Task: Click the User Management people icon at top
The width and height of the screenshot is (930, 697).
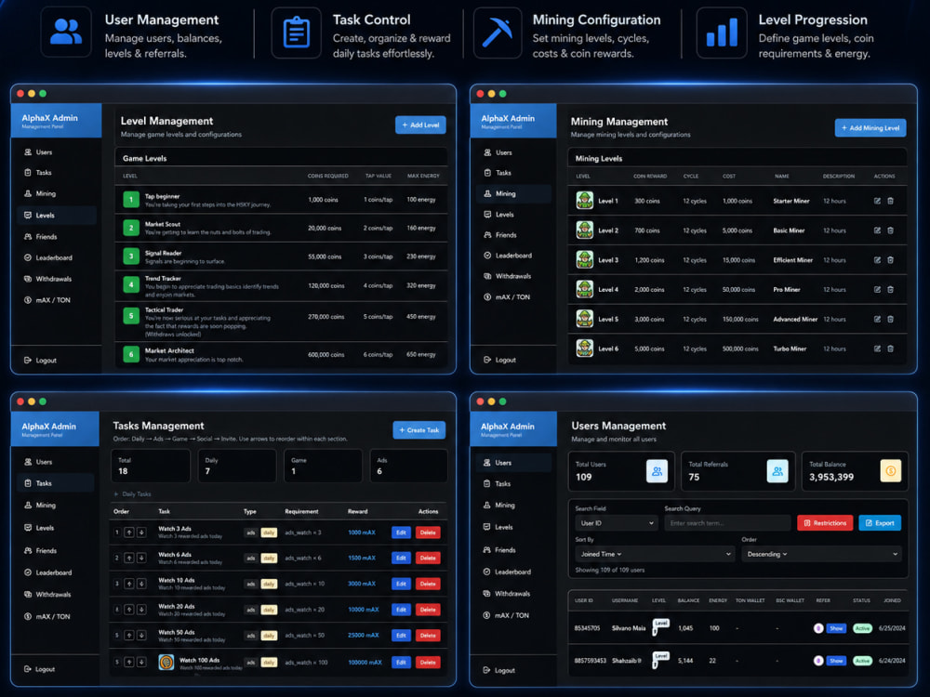Action: click(x=66, y=32)
